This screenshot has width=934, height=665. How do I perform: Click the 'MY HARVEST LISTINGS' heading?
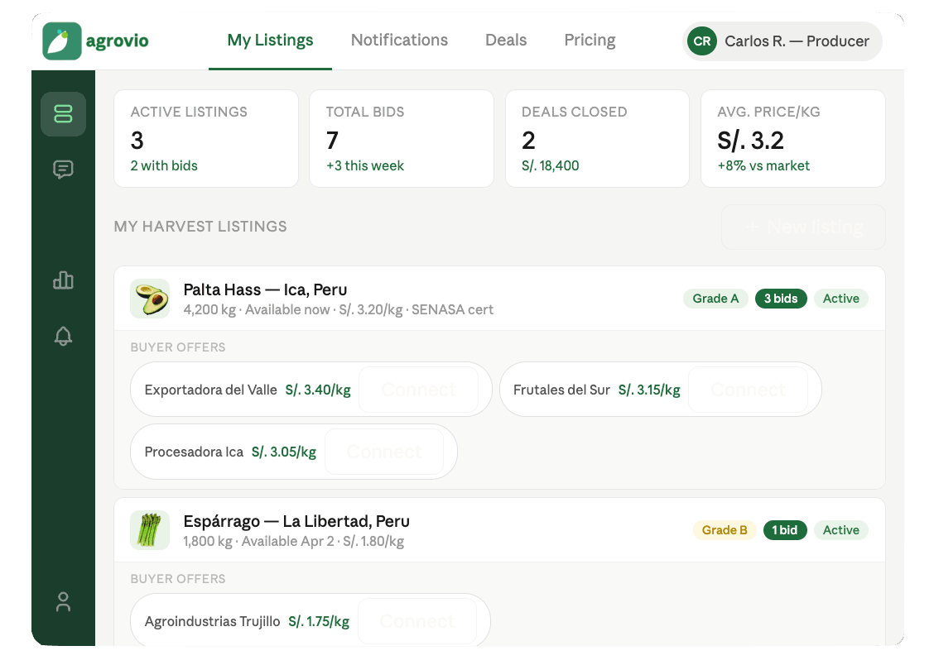pyautogui.click(x=200, y=227)
